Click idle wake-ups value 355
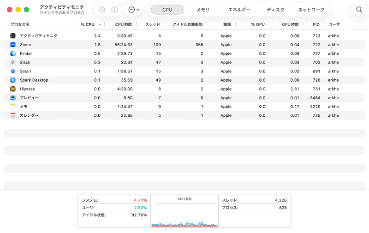 point(199,45)
